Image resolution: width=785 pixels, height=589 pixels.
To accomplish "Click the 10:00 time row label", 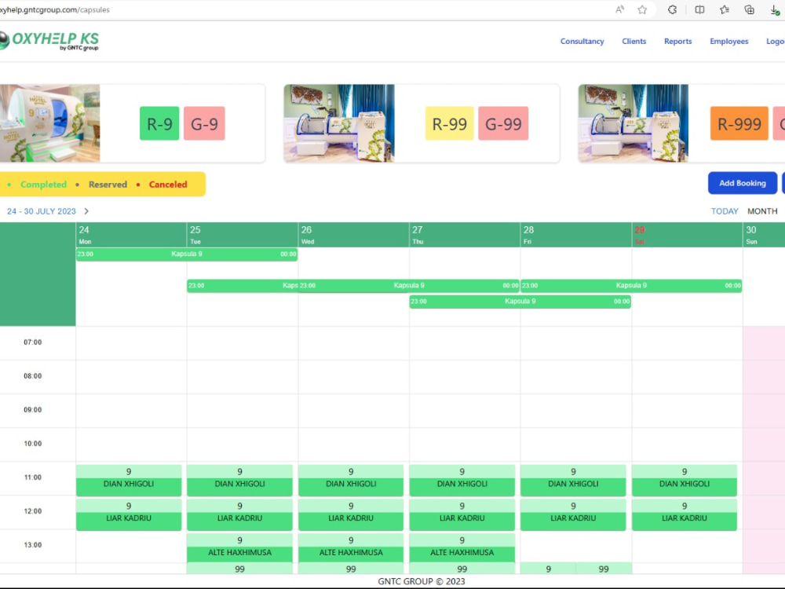I will (32, 443).
